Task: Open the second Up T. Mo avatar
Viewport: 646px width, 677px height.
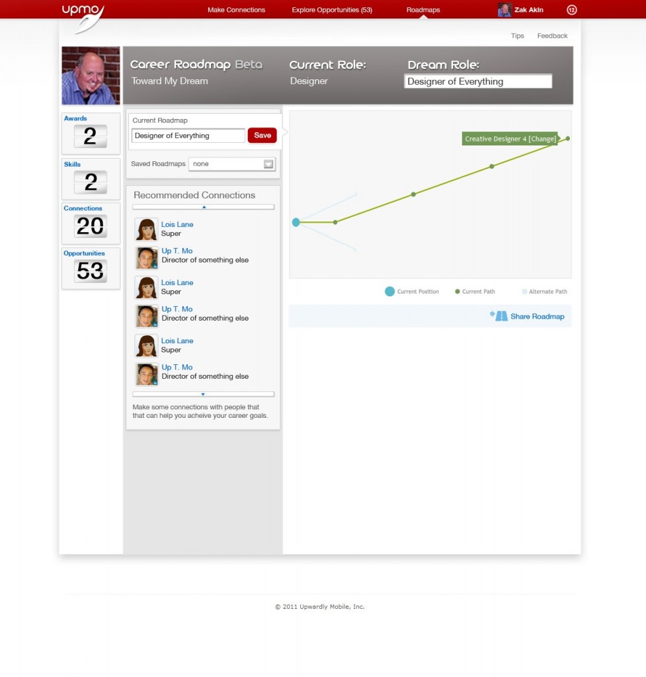Action: (x=146, y=316)
